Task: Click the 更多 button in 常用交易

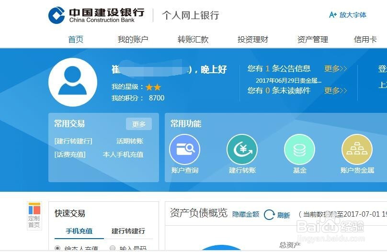Action: [x=139, y=124]
